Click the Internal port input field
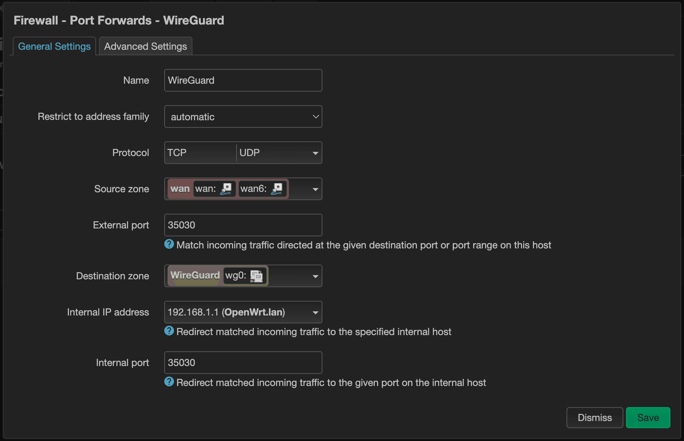684x441 pixels. tap(243, 363)
